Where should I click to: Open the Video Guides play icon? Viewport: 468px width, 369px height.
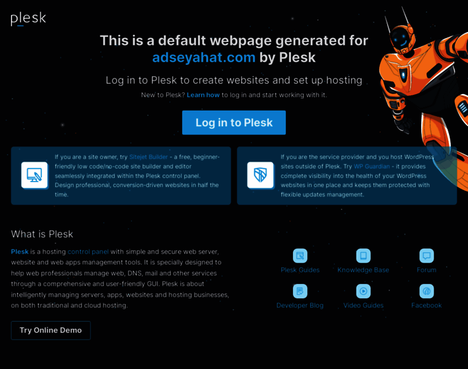click(363, 292)
